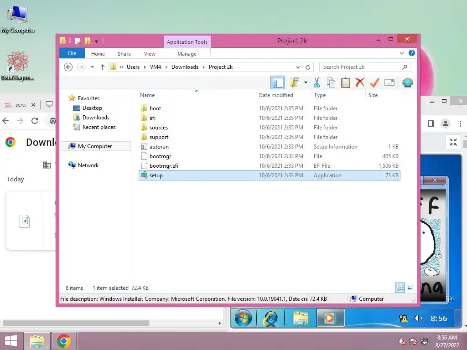Sort by Date modified column header
Viewport: 467px width, 350px height.
283,95
